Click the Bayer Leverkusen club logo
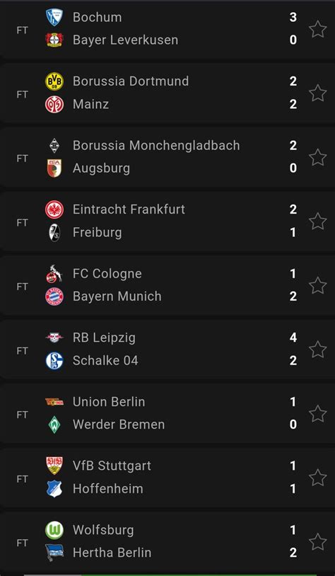The width and height of the screenshot is (335, 576). pos(54,40)
